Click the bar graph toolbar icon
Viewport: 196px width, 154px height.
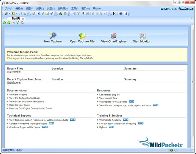pos(97,13)
